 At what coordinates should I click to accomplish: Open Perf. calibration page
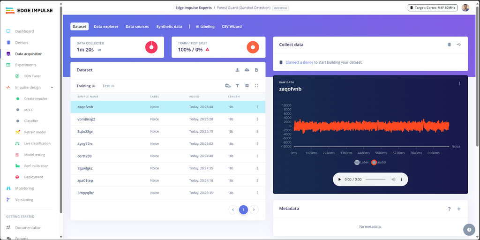tap(36, 166)
